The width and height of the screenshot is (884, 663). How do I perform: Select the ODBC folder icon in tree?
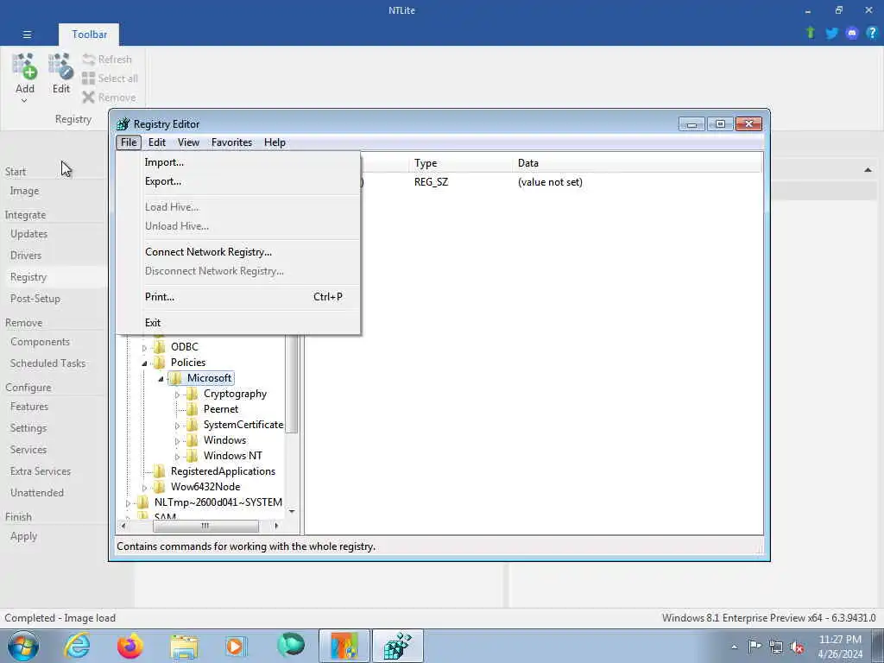click(x=160, y=347)
